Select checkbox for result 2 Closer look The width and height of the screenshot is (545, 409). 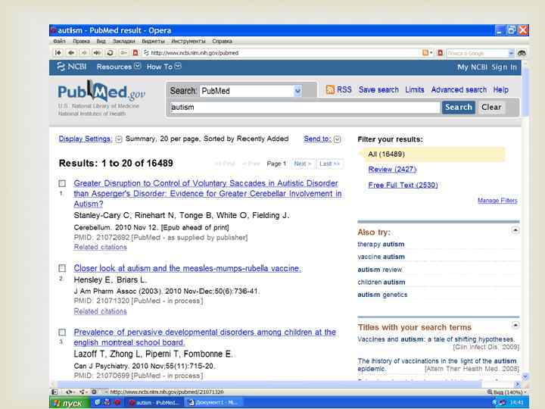click(62, 268)
